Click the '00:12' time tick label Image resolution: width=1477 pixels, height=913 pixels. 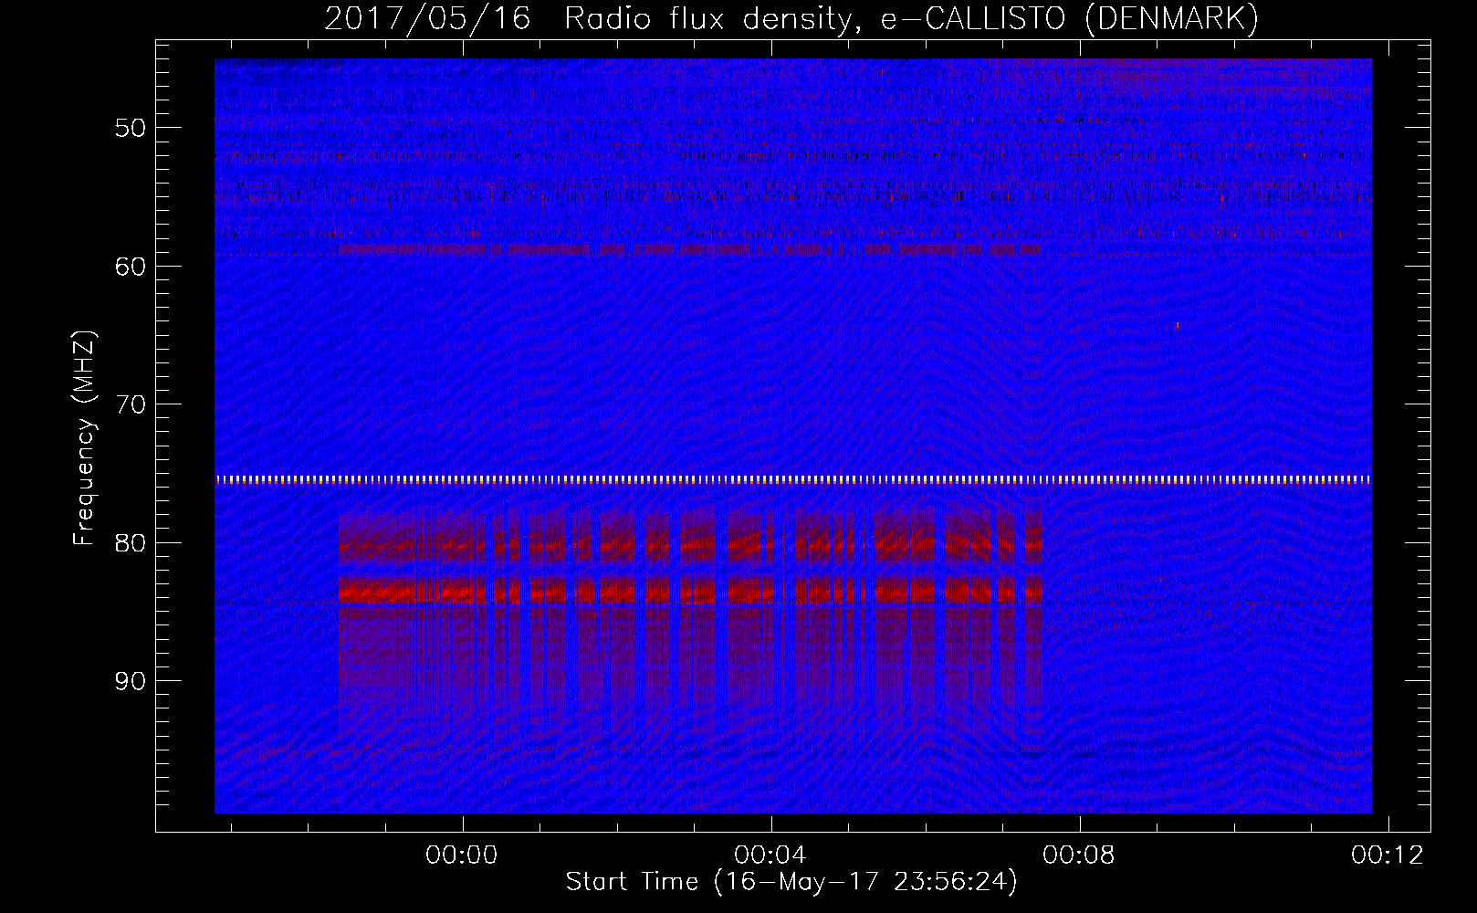click(1388, 855)
